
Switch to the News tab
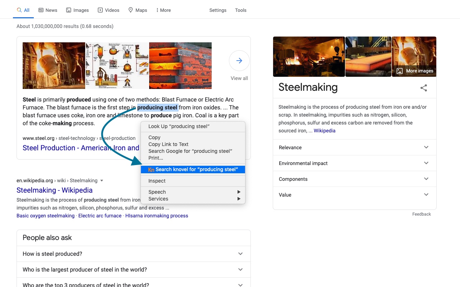pos(48,10)
